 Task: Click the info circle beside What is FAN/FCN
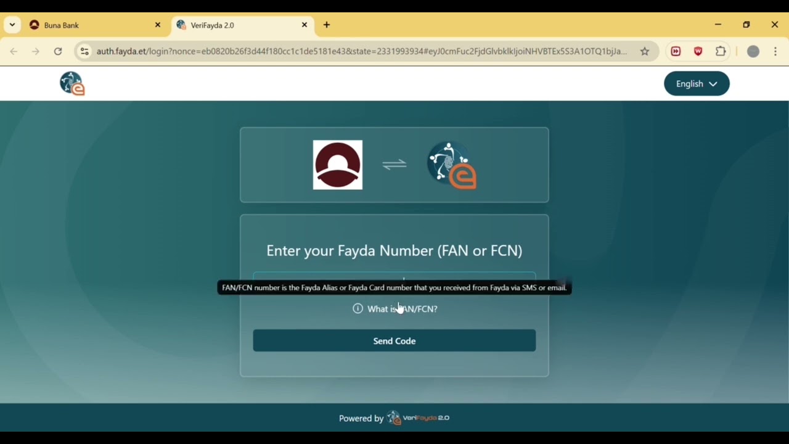pyautogui.click(x=358, y=308)
